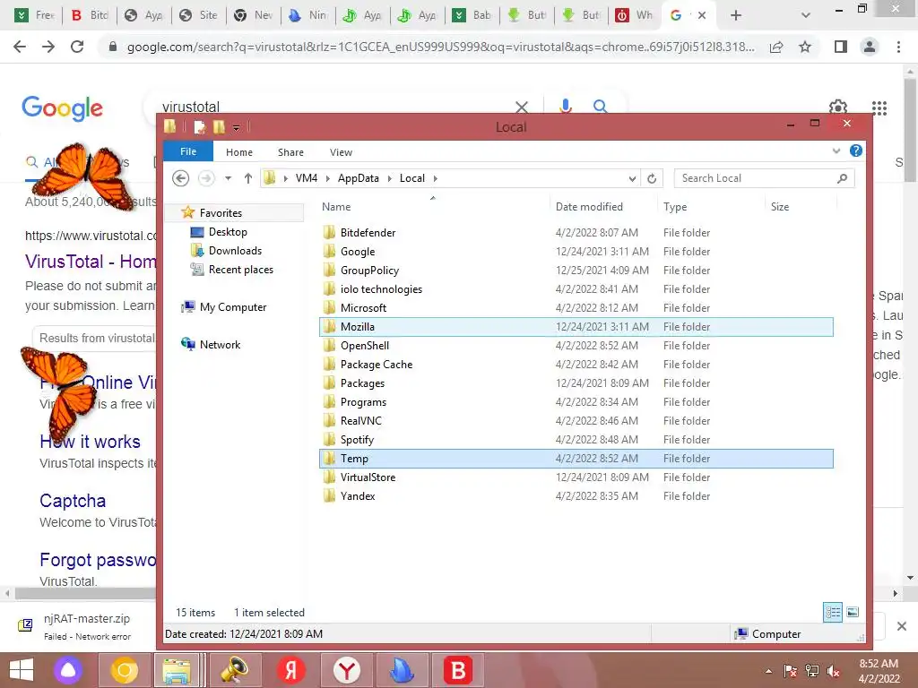Image resolution: width=918 pixels, height=688 pixels.
Task: Open Desktop in Favorites
Action: pyautogui.click(x=228, y=232)
